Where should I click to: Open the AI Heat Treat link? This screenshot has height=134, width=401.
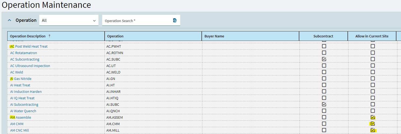click(x=20, y=85)
